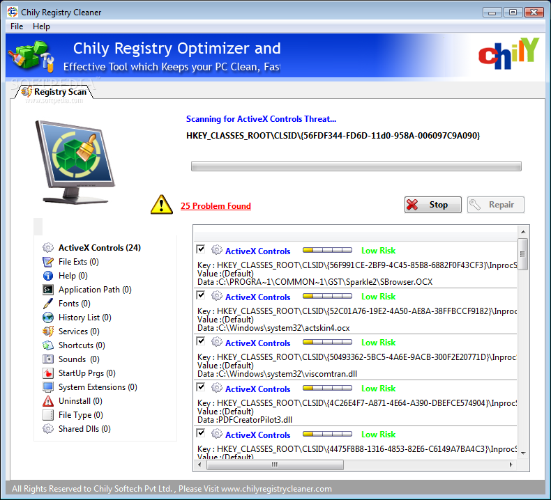
Task: Click the Repair button
Action: click(x=495, y=205)
